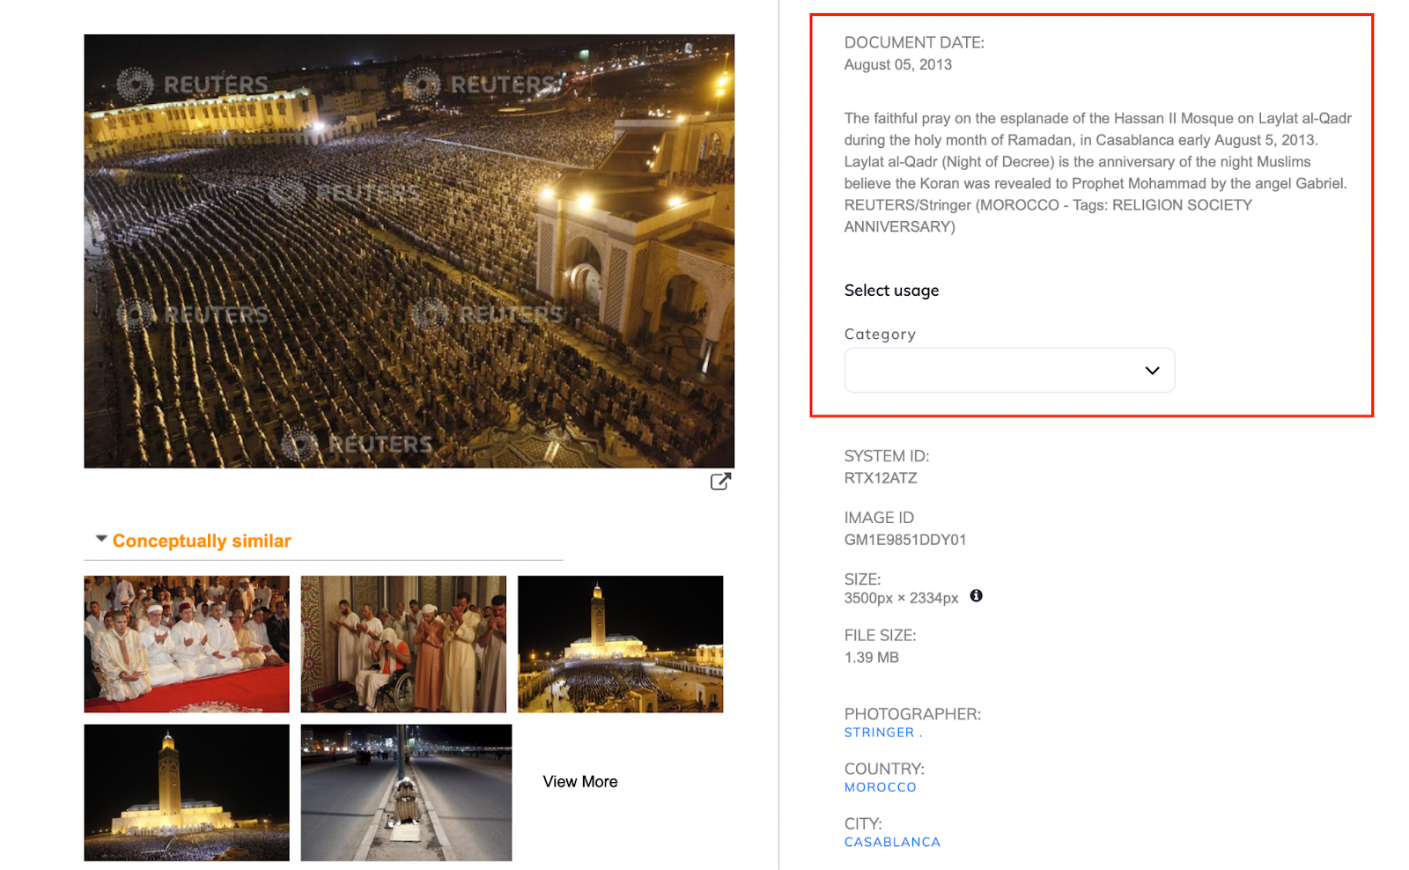
Task: Open thumbnail of person praying on road
Action: coord(406,793)
